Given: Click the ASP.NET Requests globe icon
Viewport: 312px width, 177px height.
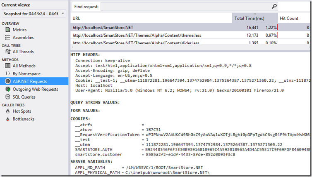Looking at the screenshot, I should coord(8,81).
